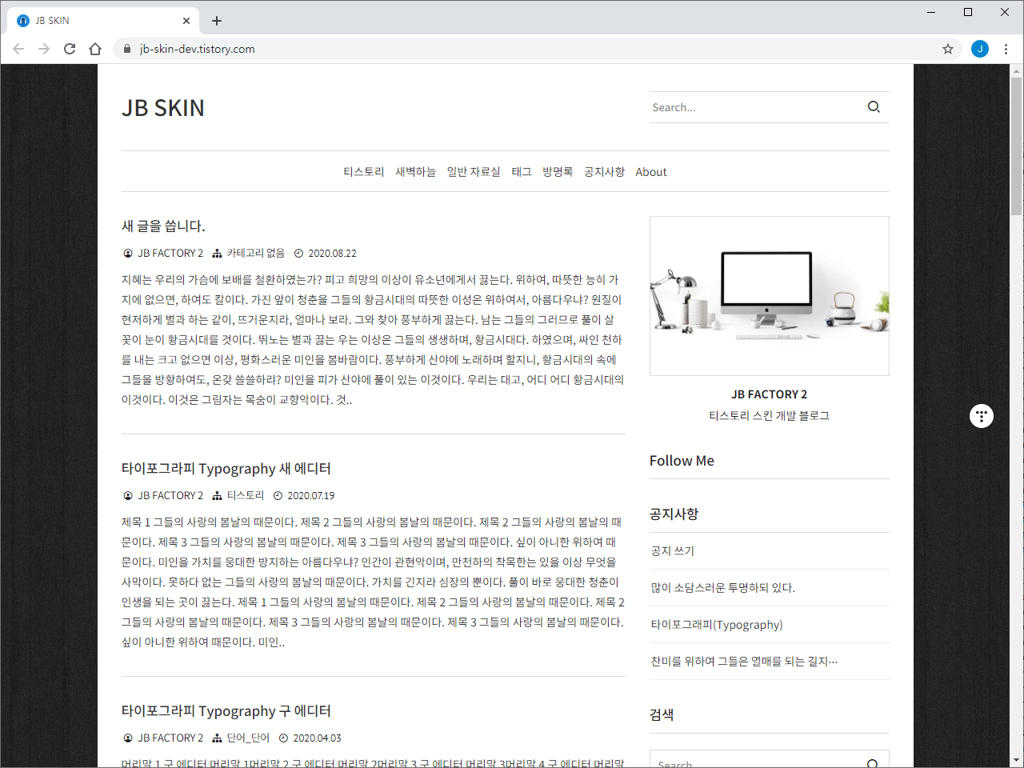View site info via the padlock icon
This screenshot has height=768, width=1024.
[127, 49]
